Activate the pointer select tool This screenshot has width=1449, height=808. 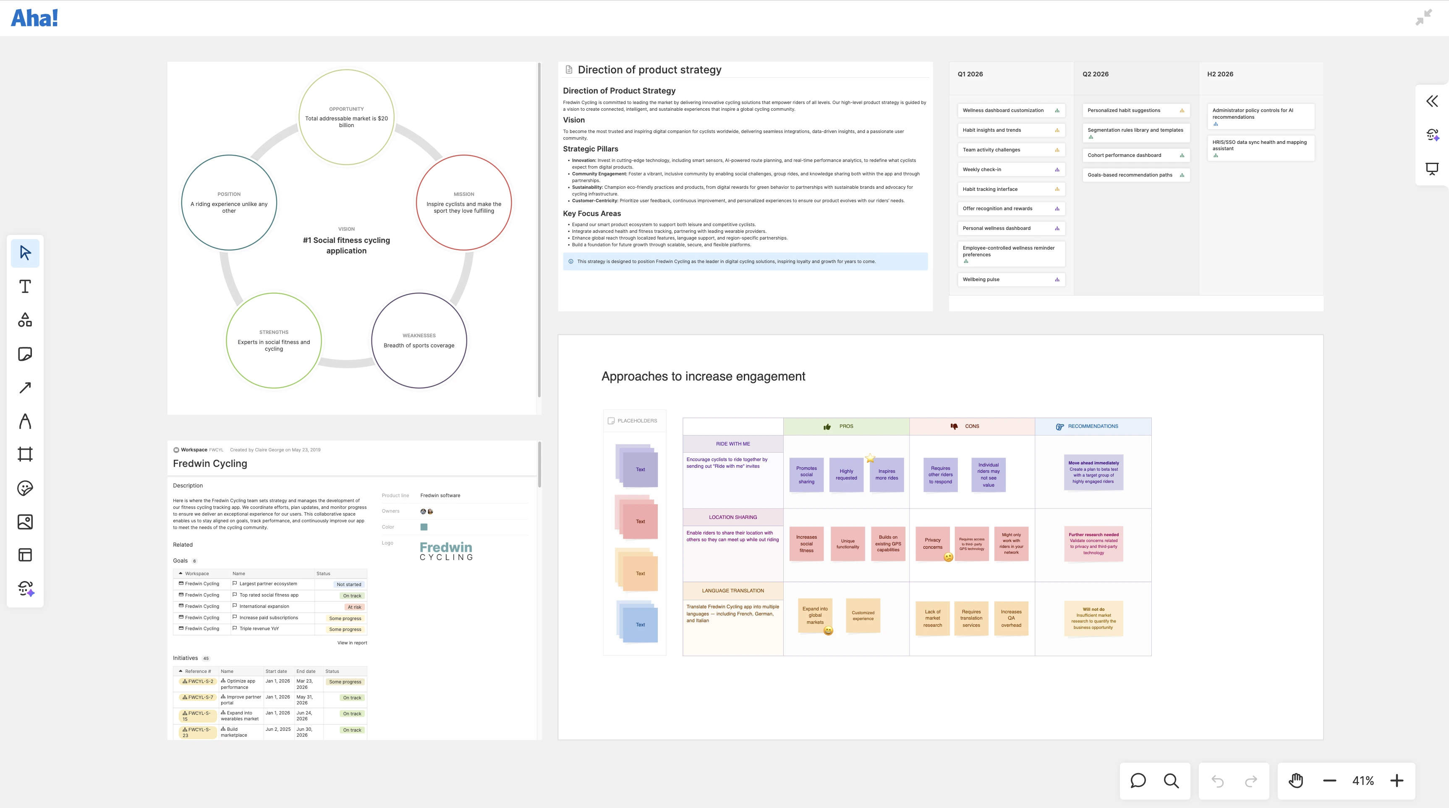point(25,253)
